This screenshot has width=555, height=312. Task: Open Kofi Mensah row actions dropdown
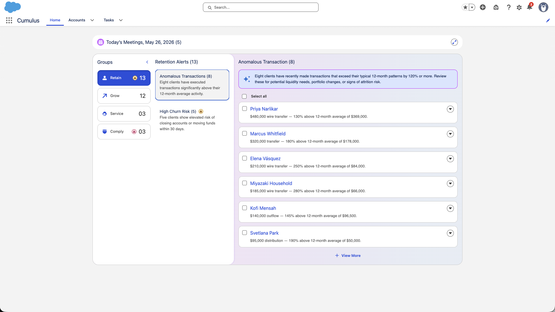(450, 208)
